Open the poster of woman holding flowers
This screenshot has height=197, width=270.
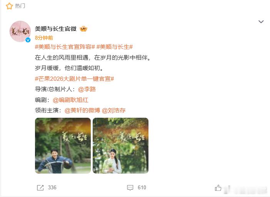pos(120,145)
